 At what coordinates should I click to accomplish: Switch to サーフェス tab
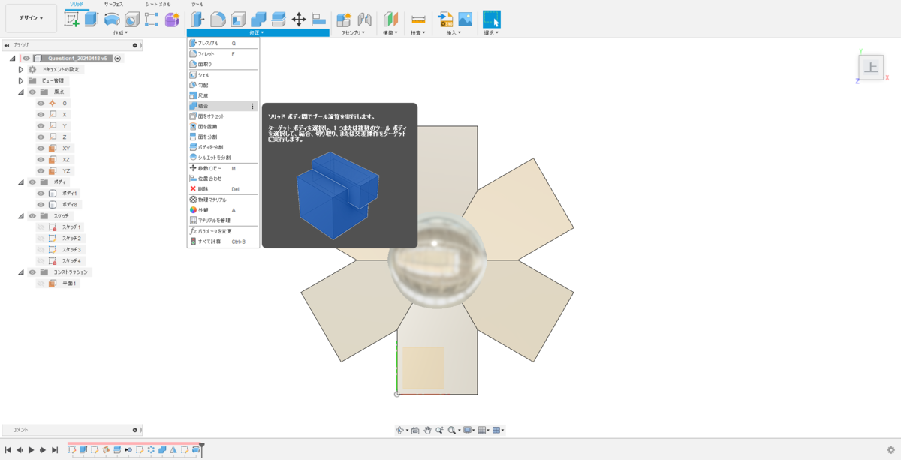pyautogui.click(x=113, y=4)
